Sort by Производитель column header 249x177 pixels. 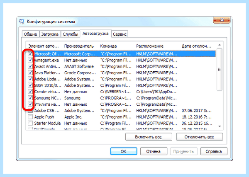coord(79,46)
